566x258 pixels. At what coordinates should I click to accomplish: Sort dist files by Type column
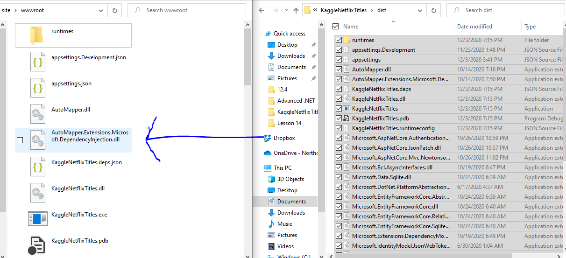click(x=530, y=27)
